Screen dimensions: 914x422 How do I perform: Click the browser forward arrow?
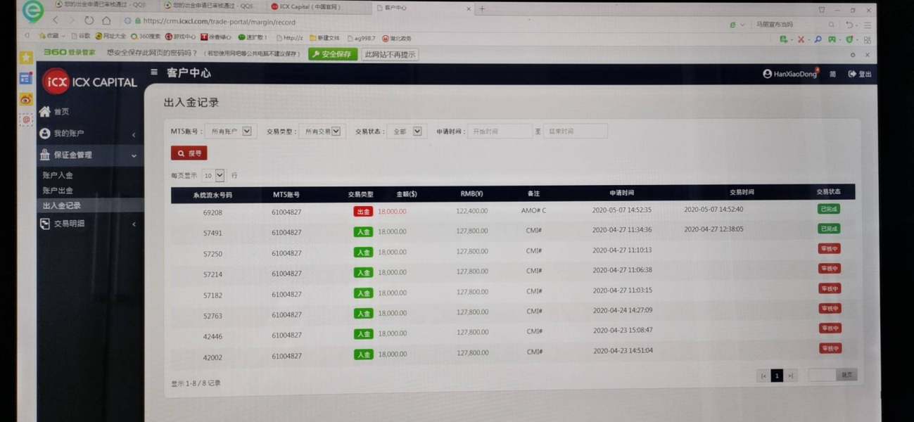pos(72,21)
